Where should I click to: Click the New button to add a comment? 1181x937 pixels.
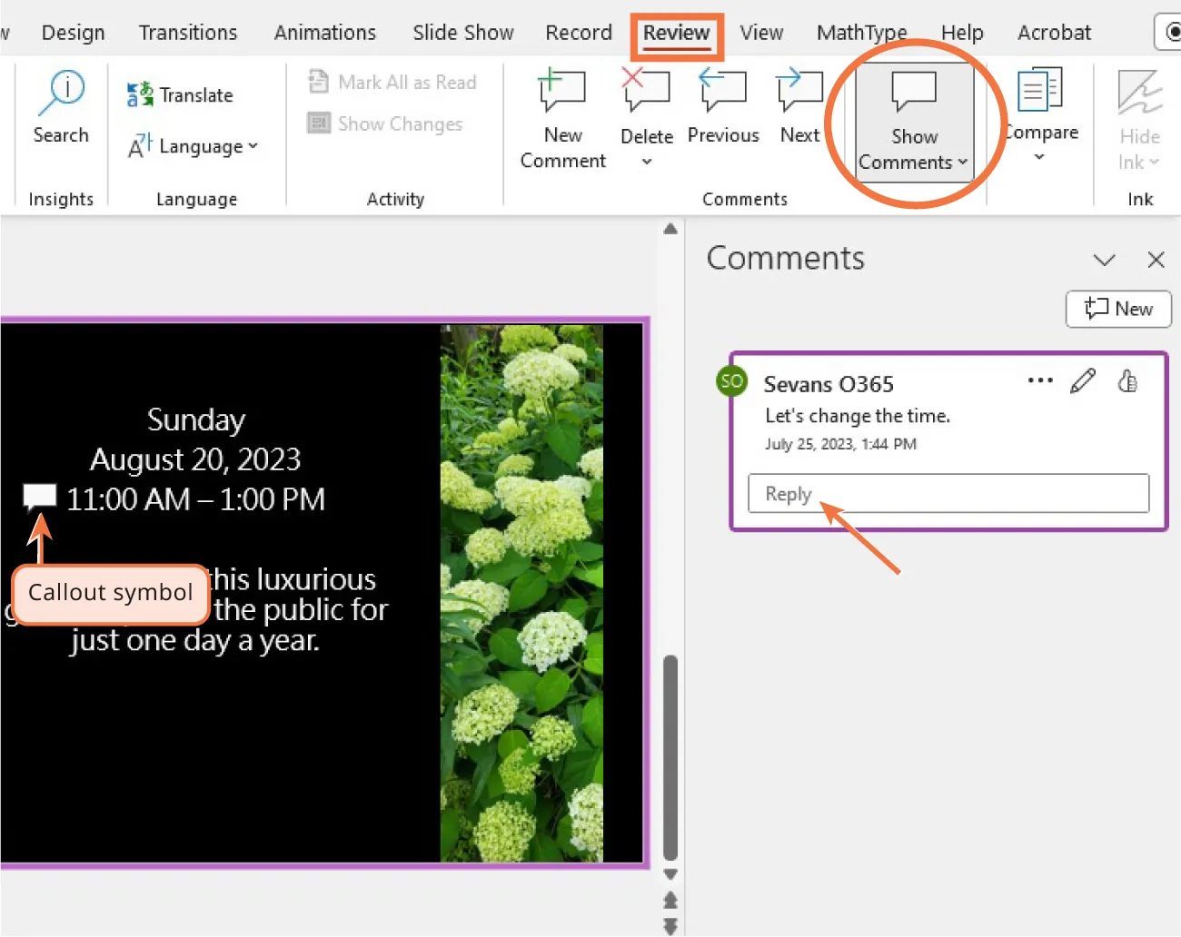click(x=1118, y=309)
